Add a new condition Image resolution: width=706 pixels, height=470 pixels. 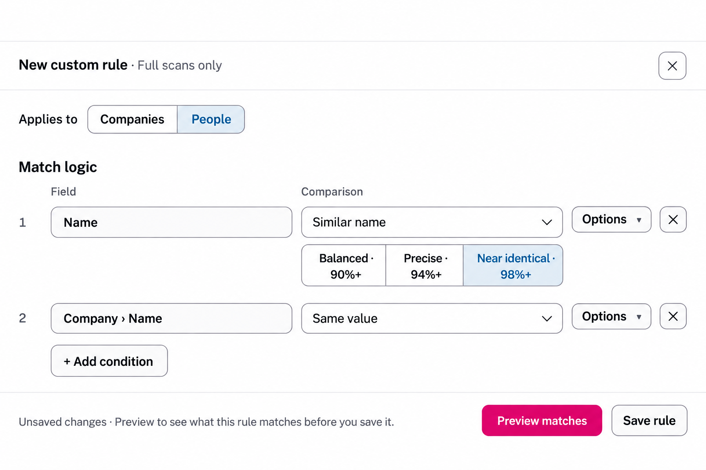tap(109, 361)
